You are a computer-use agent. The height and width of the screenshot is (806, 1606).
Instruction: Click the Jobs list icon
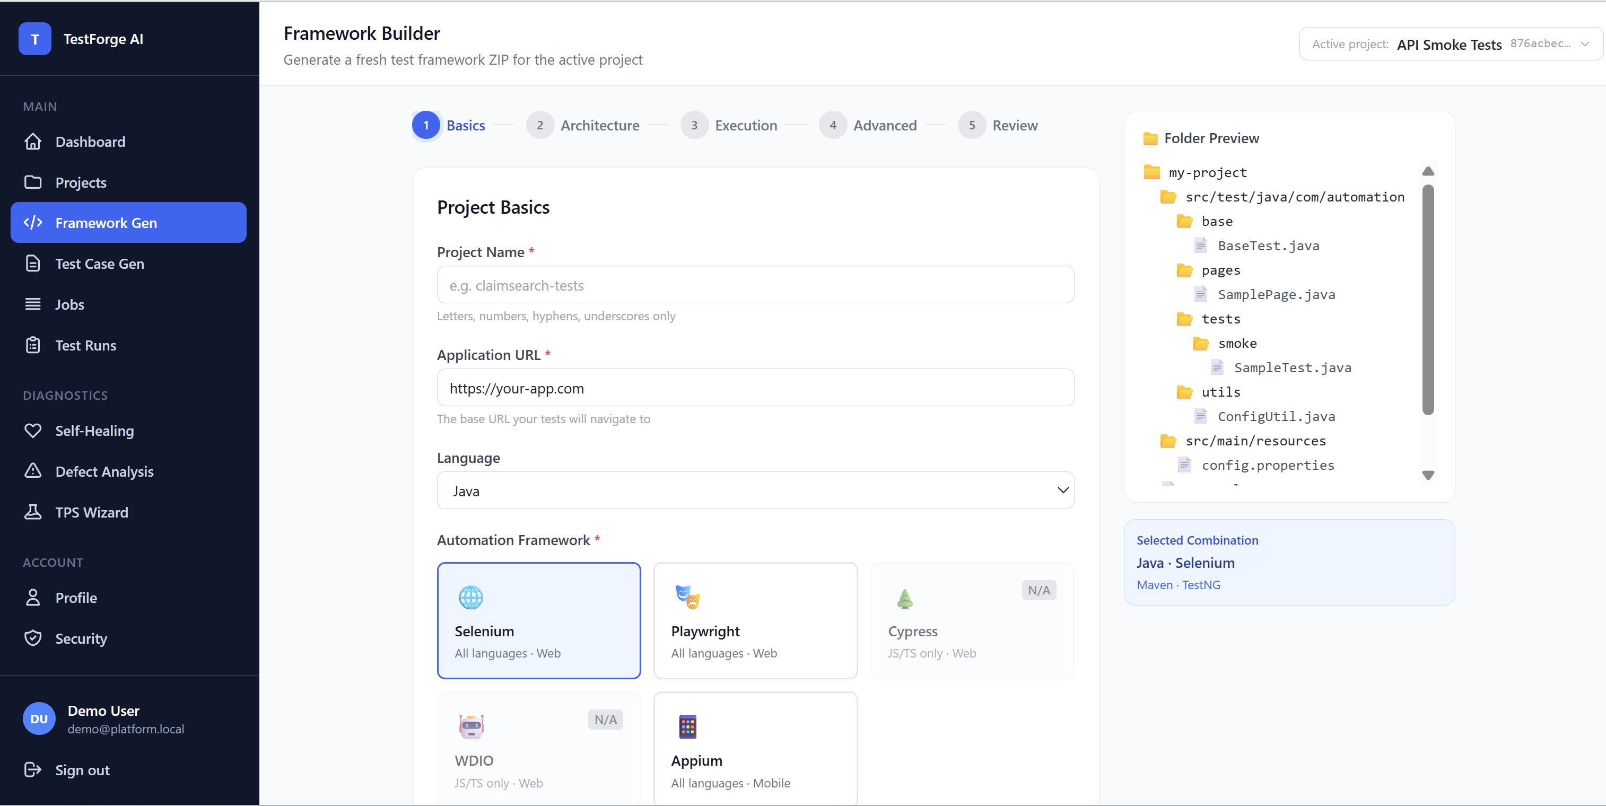click(33, 304)
